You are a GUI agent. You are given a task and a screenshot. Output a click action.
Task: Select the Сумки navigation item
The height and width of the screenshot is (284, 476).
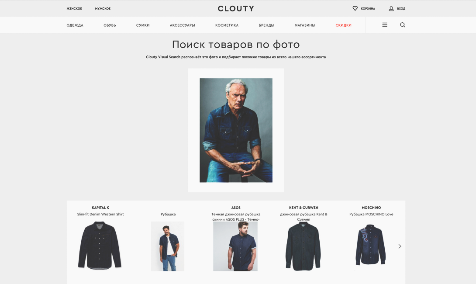pos(143,25)
